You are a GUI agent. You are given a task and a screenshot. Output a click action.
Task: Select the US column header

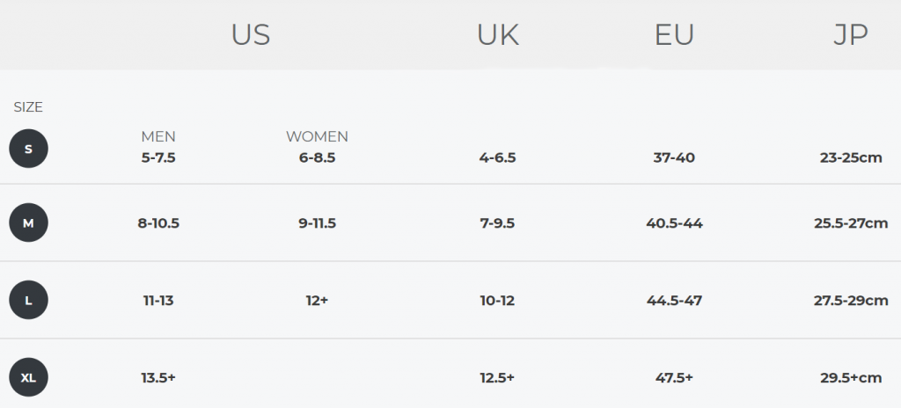[251, 35]
